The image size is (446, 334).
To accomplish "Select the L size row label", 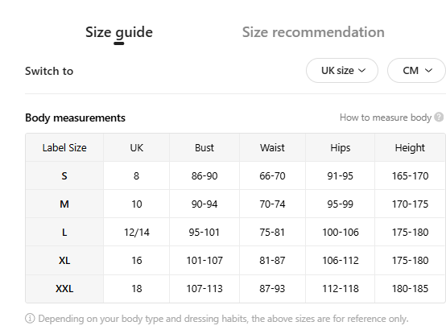I will tap(64, 232).
